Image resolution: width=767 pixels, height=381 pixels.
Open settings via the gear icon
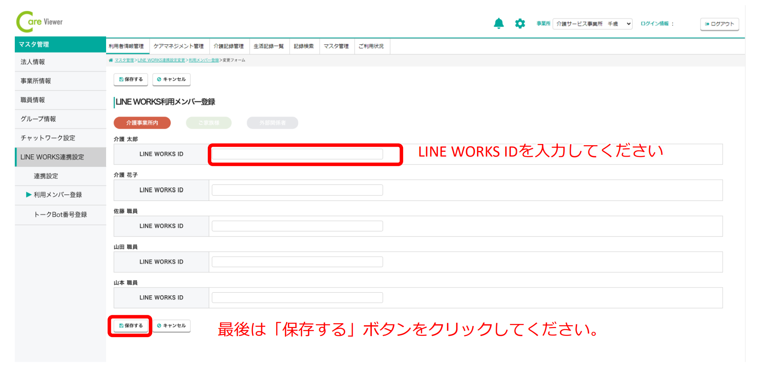click(x=520, y=23)
